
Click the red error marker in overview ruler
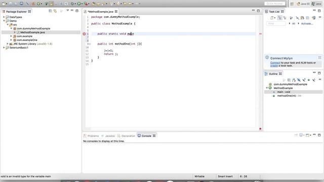[x=260, y=34]
